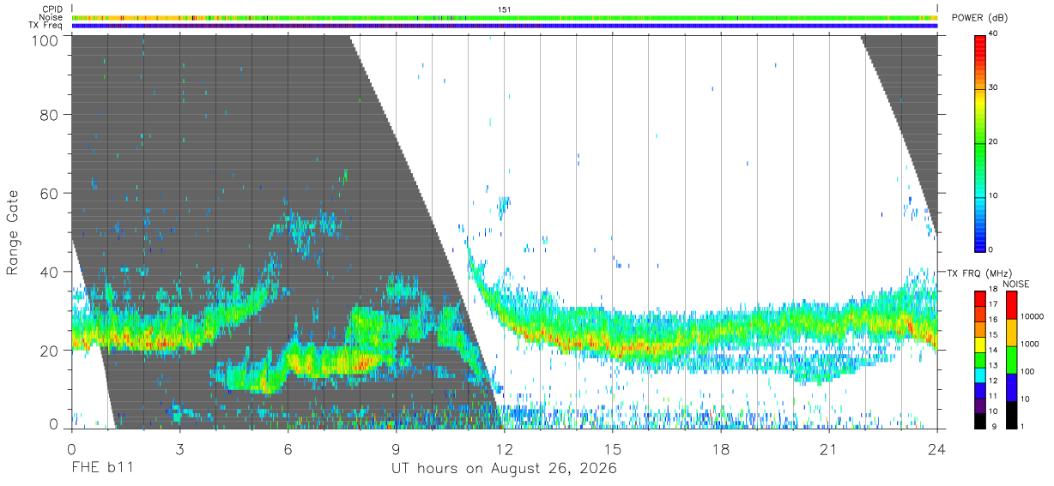Click the range gate 100 tick label

(45, 40)
